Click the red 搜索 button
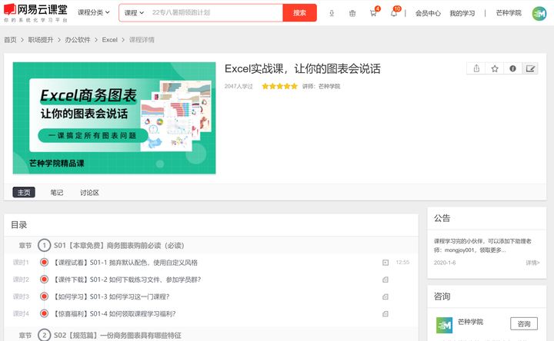This screenshot has height=341, width=554. 299,13
